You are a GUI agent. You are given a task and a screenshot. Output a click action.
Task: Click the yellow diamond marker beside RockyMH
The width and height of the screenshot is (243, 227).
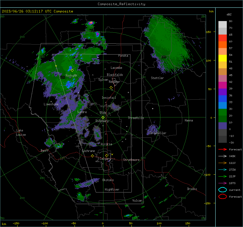[72, 70]
